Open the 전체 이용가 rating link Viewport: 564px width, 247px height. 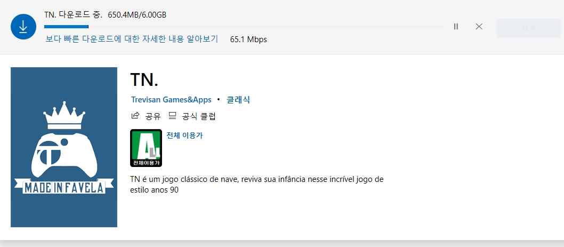(184, 136)
